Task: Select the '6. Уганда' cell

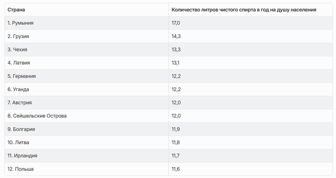Action: tap(87, 89)
